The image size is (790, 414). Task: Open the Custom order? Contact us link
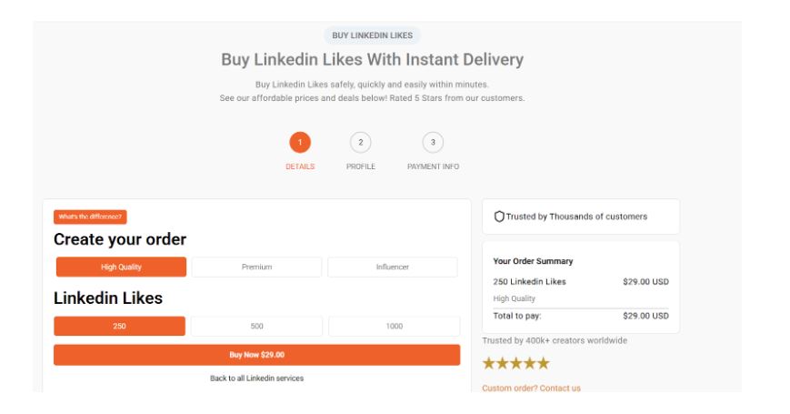(531, 389)
